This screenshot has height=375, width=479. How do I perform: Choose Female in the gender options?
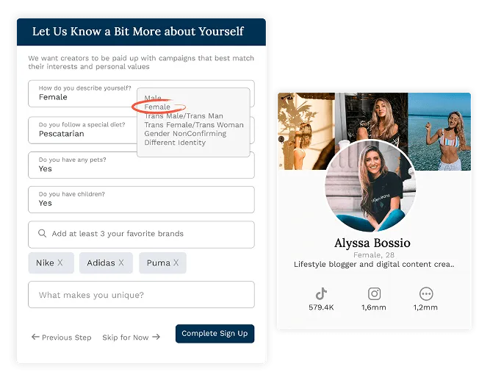coord(157,107)
